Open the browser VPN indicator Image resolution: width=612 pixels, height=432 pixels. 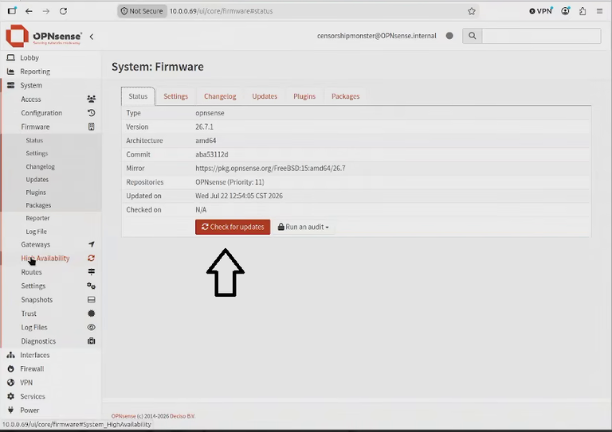541,11
